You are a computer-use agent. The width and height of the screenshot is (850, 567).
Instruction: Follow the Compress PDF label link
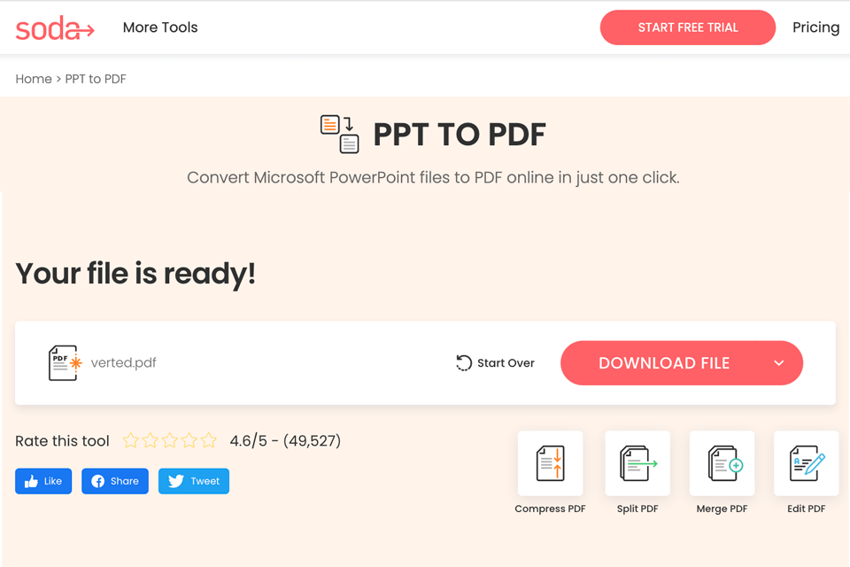tap(550, 509)
